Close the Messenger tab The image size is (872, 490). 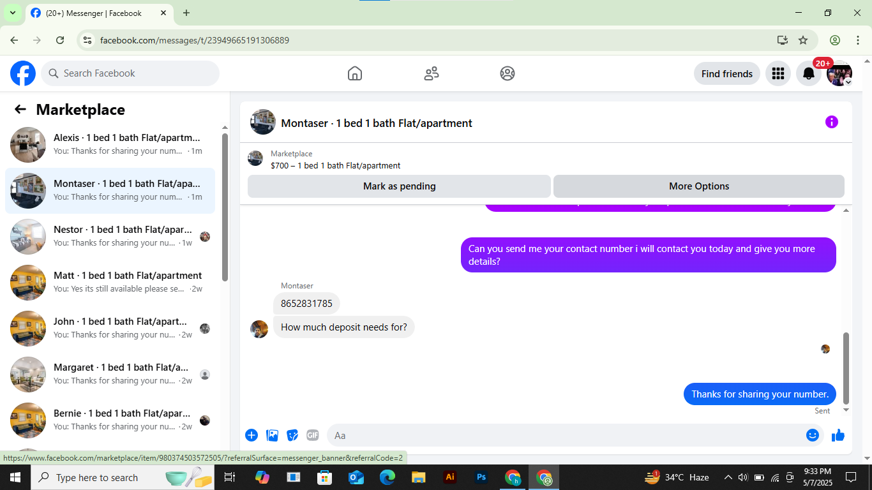(x=163, y=13)
